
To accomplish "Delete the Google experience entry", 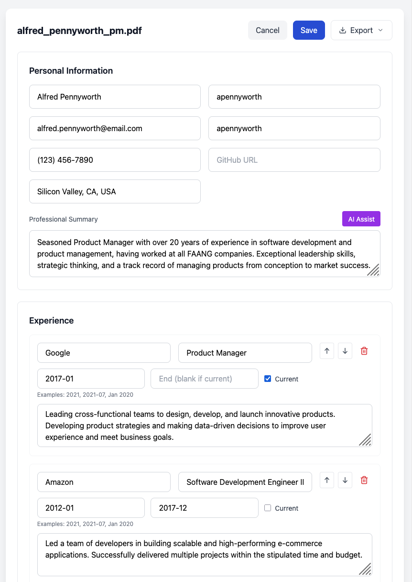I will click(x=364, y=351).
